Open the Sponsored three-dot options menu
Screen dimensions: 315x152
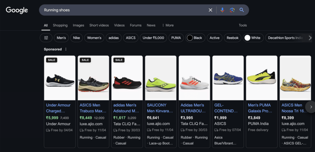tap(66, 49)
